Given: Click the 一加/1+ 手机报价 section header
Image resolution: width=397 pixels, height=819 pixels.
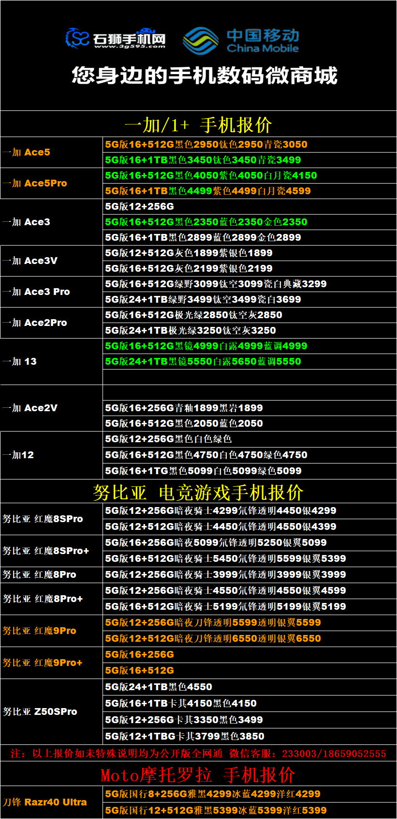Looking at the screenshot, I should pyautogui.click(x=198, y=124).
